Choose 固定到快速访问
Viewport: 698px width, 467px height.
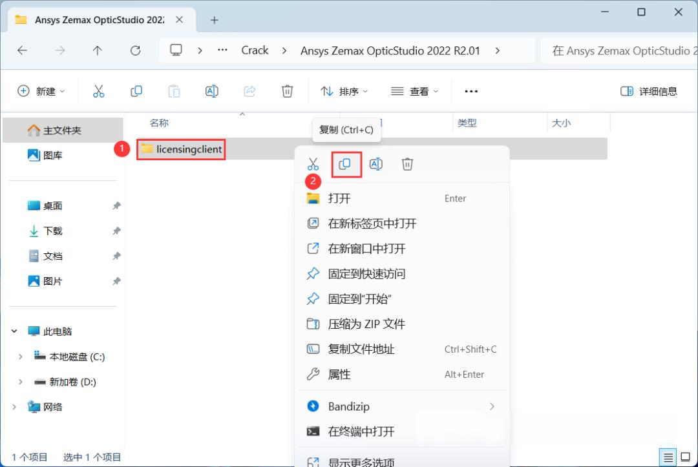click(x=402, y=274)
